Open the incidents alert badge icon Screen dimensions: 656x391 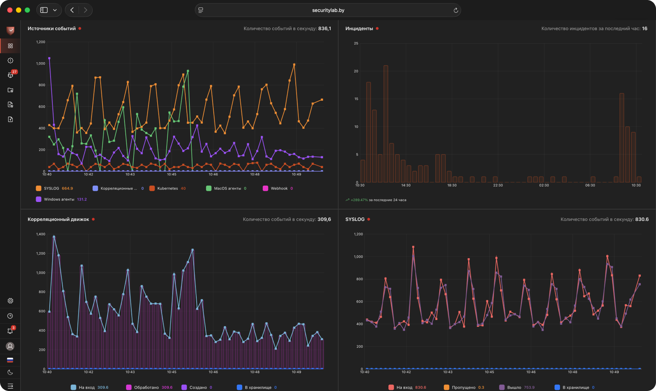10,61
